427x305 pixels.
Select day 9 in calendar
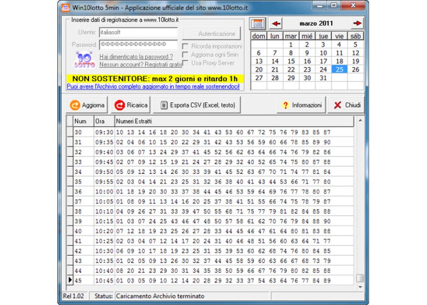point(307,53)
